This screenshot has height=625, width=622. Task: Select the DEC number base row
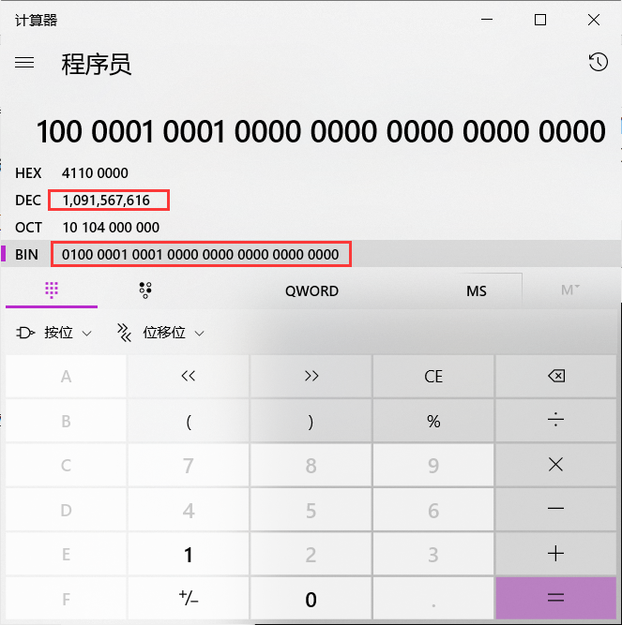(311, 201)
